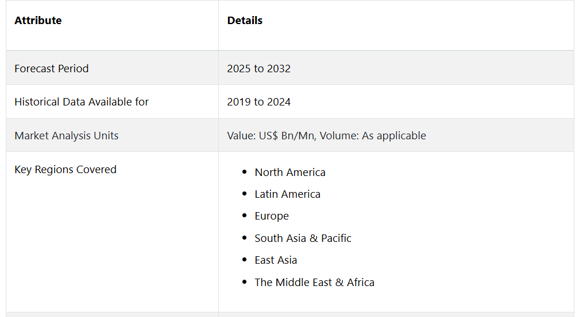Click The Middle East & Africa entry
This screenshot has width=583, height=317.
click(x=315, y=283)
